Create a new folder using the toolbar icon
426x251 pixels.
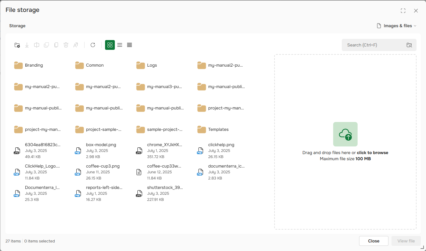point(17,45)
